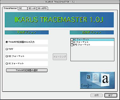Select the TIFF input radio button
The height and width of the screenshot is (100, 120).
tap(7, 49)
